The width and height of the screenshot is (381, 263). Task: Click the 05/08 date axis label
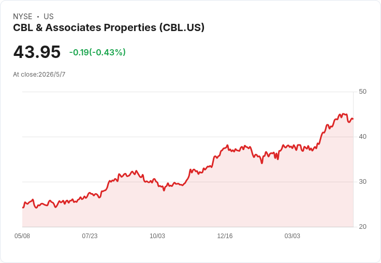22,236
